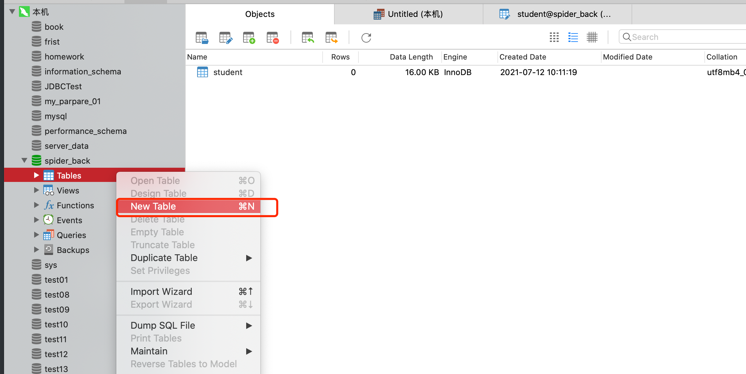Switch to icon grid view
This screenshot has height=374, width=746.
554,37
